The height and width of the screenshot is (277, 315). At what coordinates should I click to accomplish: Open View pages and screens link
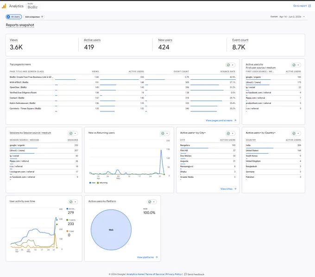[221, 120]
